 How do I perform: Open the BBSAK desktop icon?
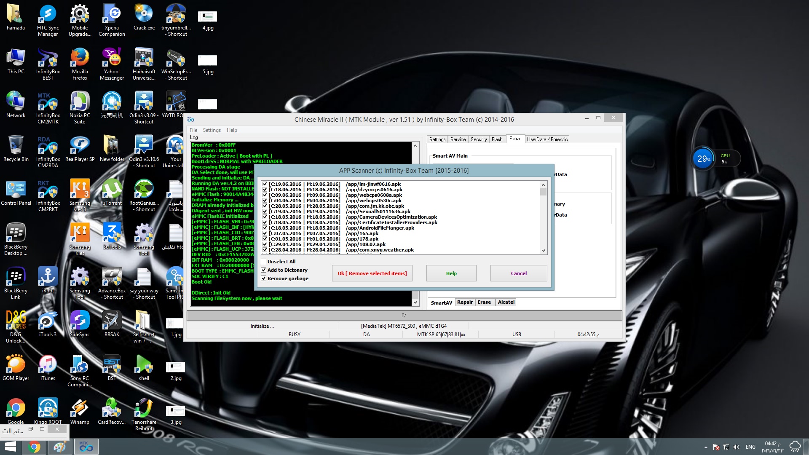point(112,324)
